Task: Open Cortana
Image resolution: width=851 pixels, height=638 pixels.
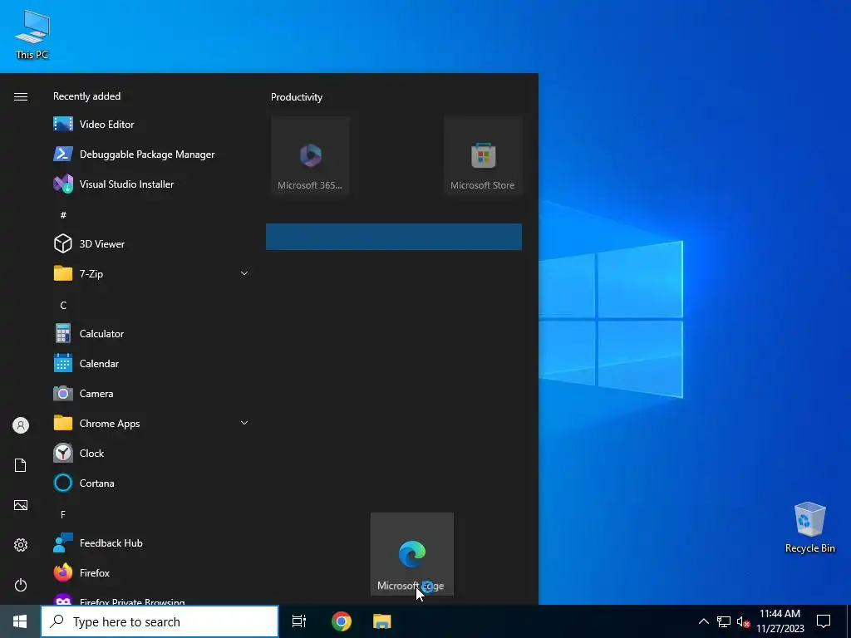Action: [151, 483]
